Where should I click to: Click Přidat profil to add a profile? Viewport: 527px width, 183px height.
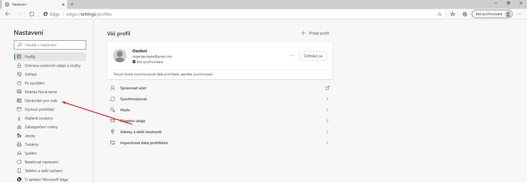tap(315, 33)
